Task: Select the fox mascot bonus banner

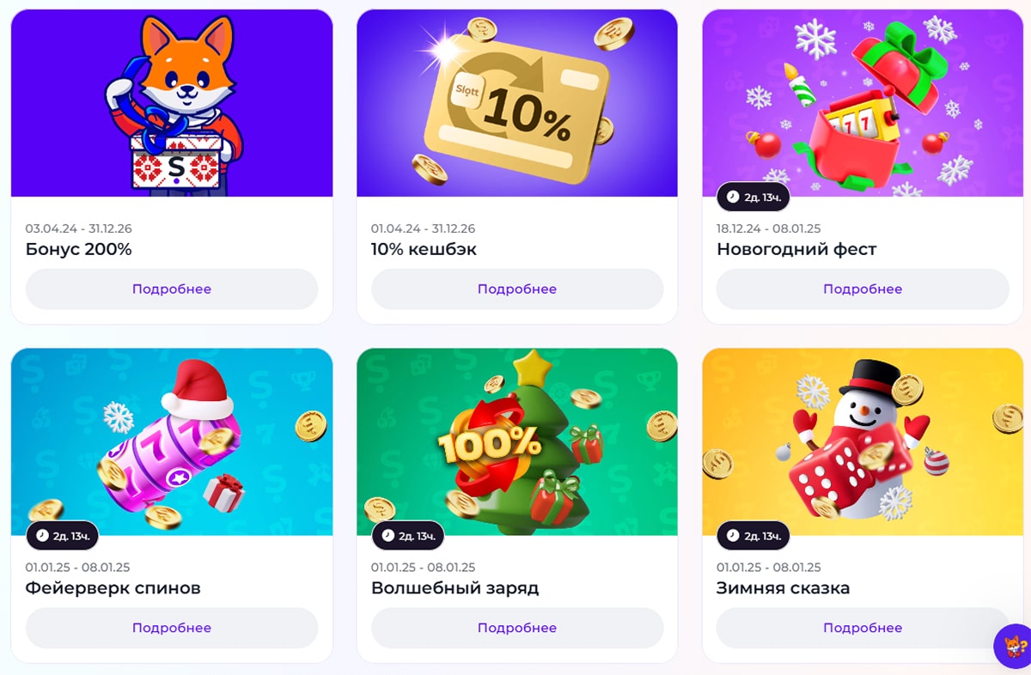Action: pyautogui.click(x=172, y=103)
